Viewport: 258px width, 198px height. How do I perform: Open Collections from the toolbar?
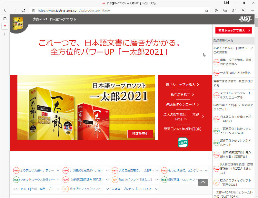point(225,10)
